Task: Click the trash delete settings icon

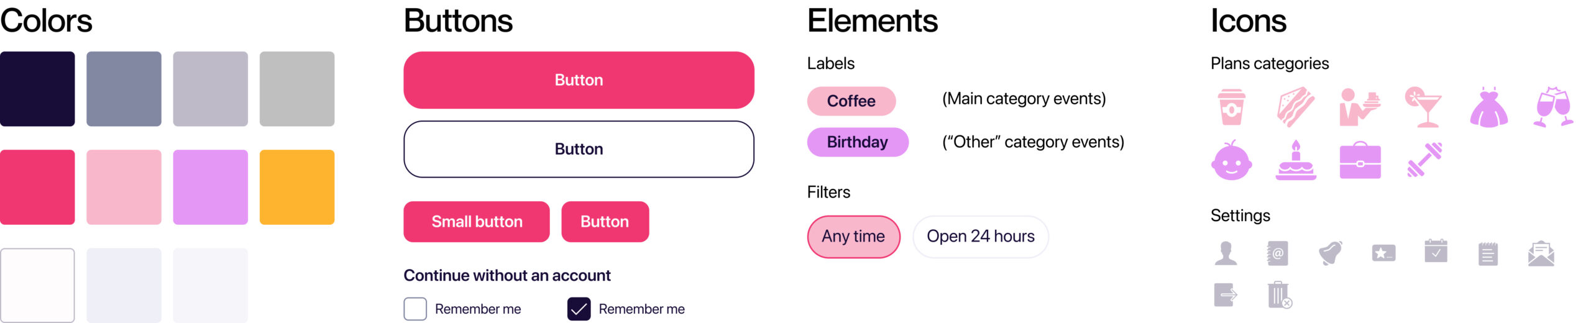Action: 1278,294
